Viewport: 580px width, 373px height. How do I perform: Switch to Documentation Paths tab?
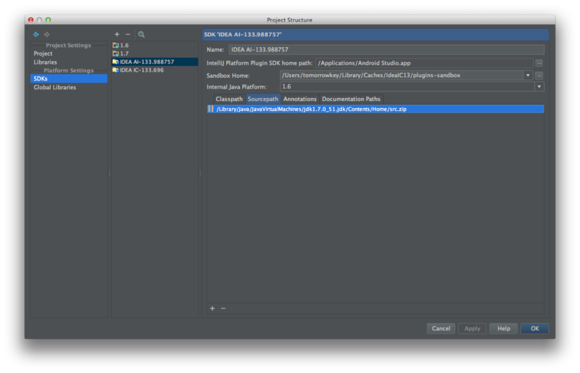pos(351,99)
